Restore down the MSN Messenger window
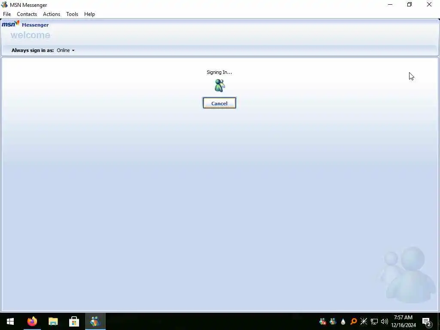440x330 pixels. (409, 4)
